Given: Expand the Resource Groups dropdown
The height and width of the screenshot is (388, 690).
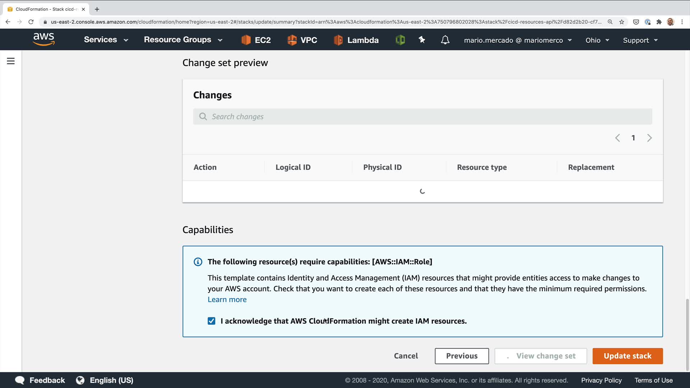Looking at the screenshot, I should click(x=183, y=40).
